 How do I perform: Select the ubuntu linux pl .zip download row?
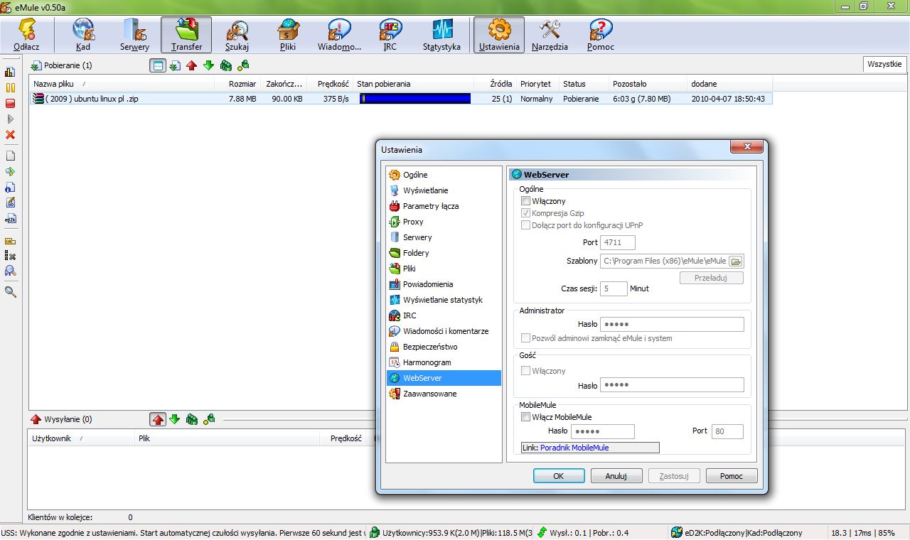pyautogui.click(x=401, y=99)
